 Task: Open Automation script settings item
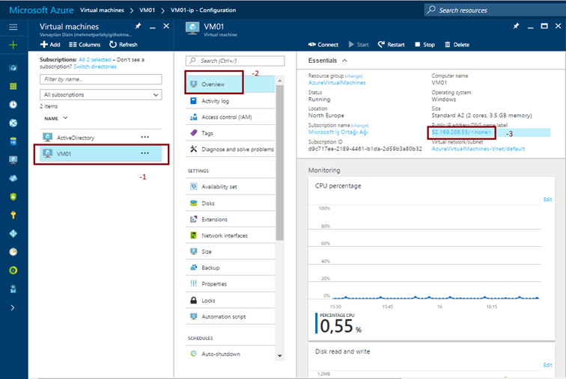tap(231, 317)
